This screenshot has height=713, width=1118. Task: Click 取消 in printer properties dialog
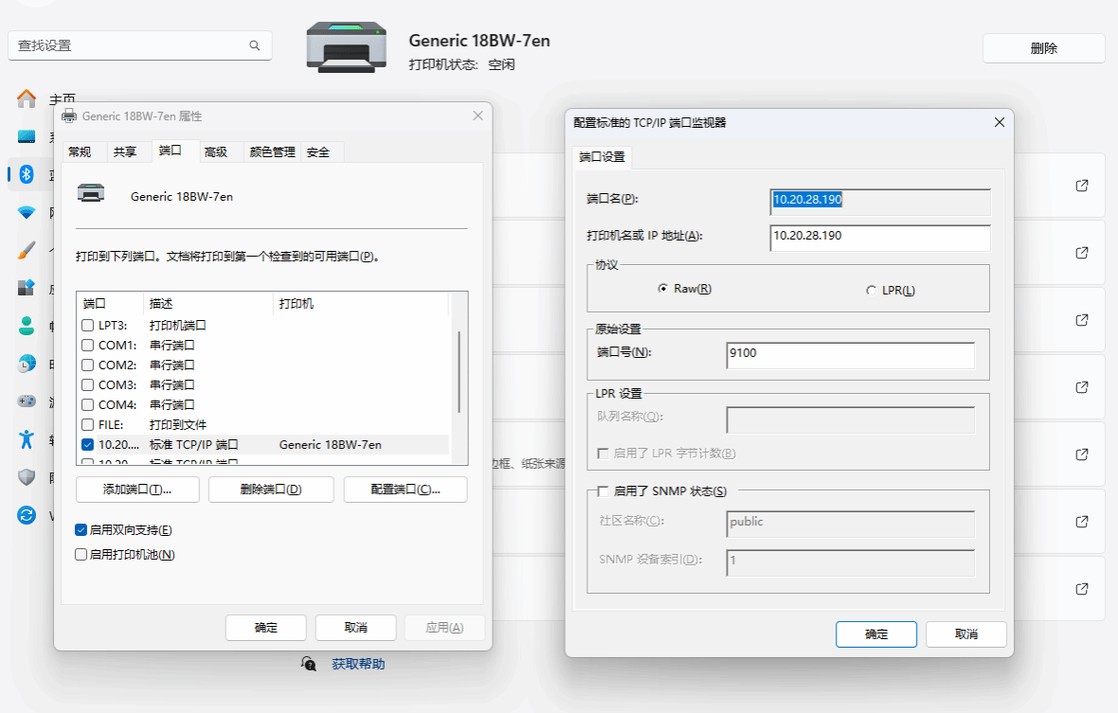[356, 628]
